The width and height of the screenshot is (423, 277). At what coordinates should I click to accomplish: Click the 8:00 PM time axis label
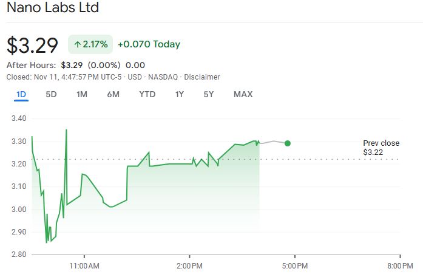coord(399,266)
